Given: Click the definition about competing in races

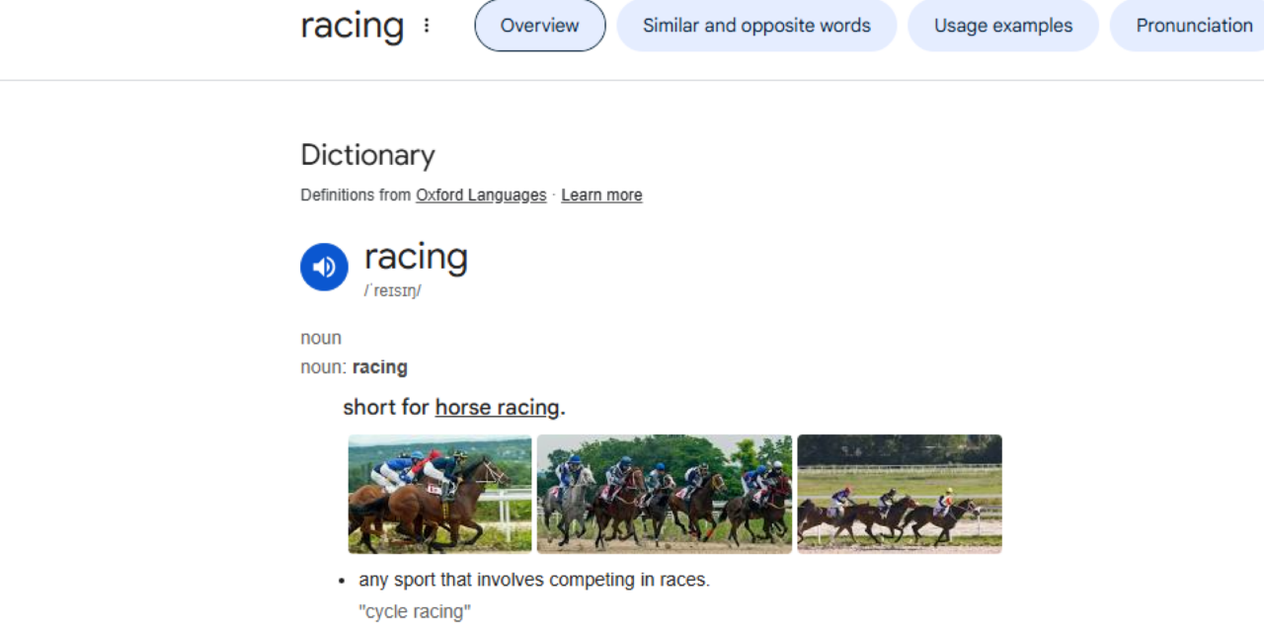Looking at the screenshot, I should click(x=533, y=580).
